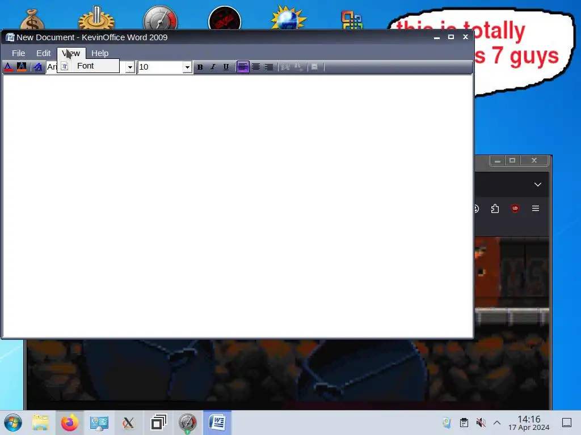
Task: Click the uBlock Origin shield in Firefox
Action: point(515,208)
